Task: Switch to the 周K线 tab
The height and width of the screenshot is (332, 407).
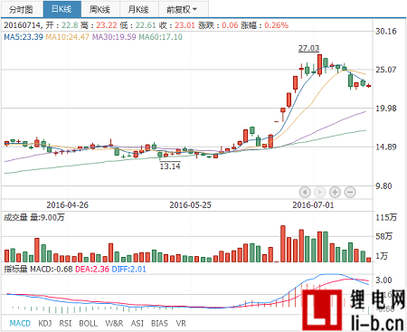Action: pyautogui.click(x=100, y=9)
